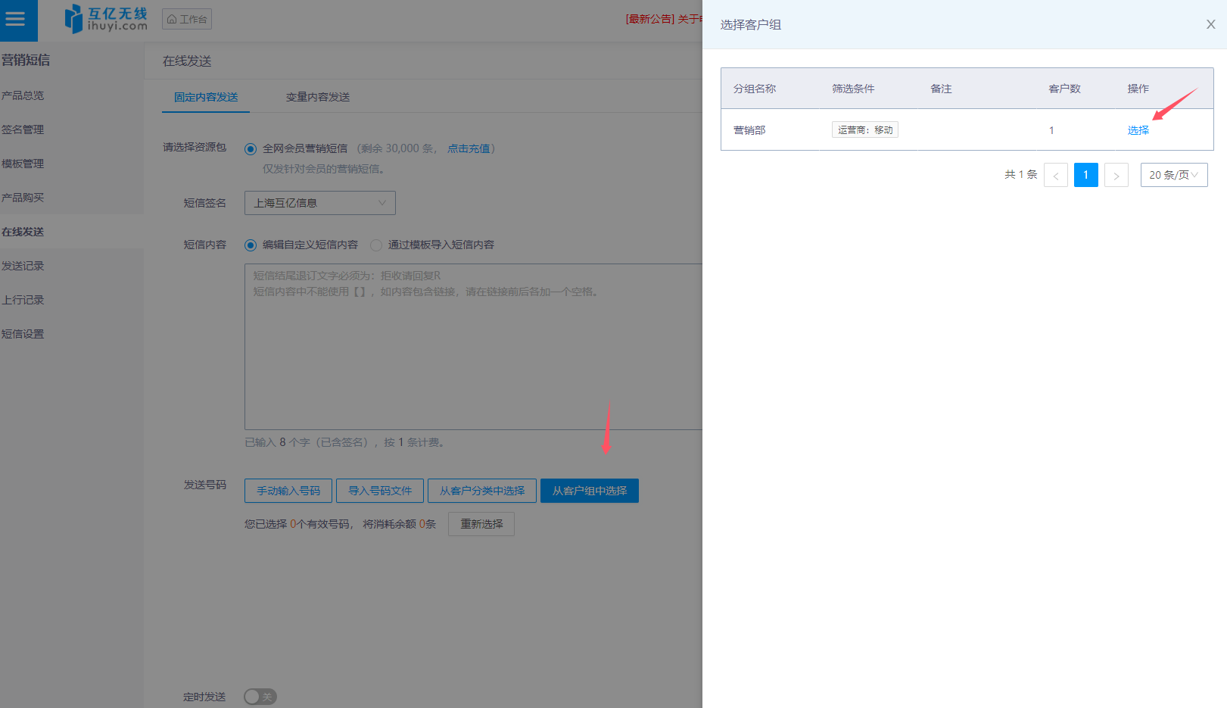The width and height of the screenshot is (1227, 708).
Task: Select the 全网会员营销短信 radio button
Action: coord(251,149)
